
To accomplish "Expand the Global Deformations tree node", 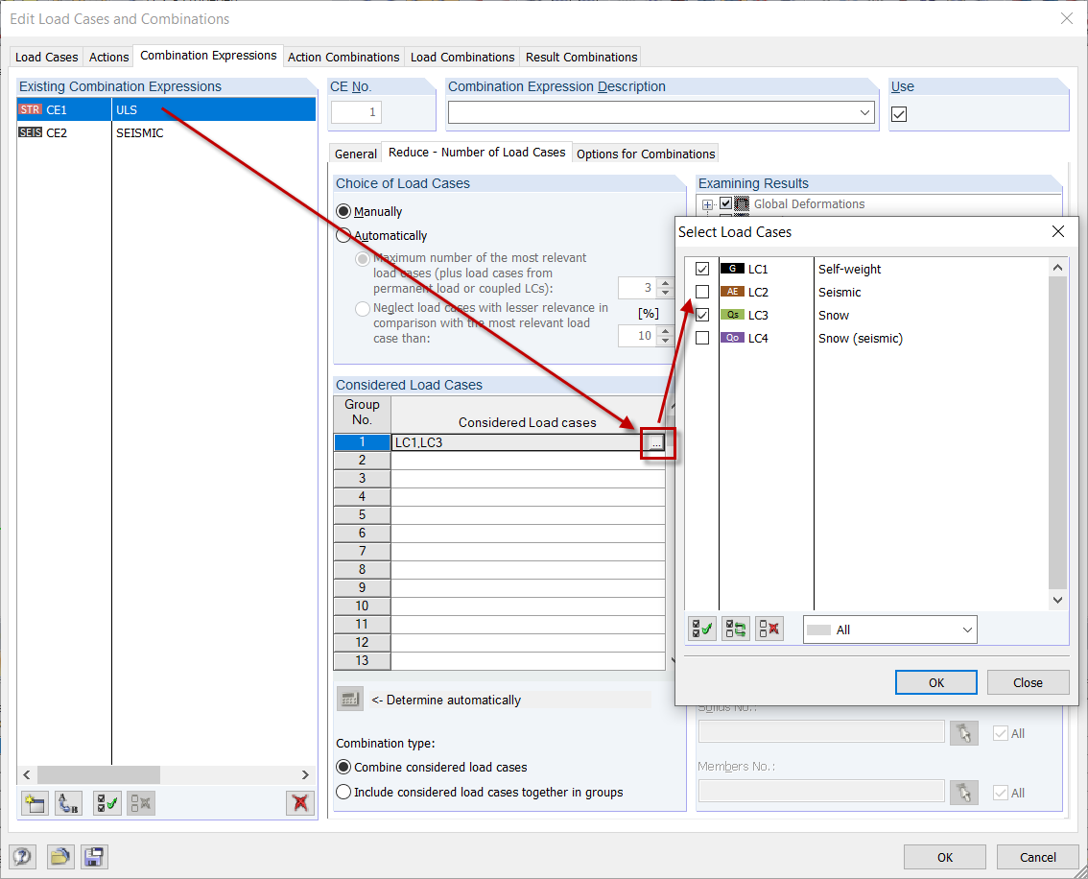I will [x=707, y=203].
